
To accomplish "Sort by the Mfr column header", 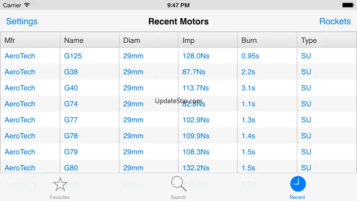I will [x=10, y=40].
